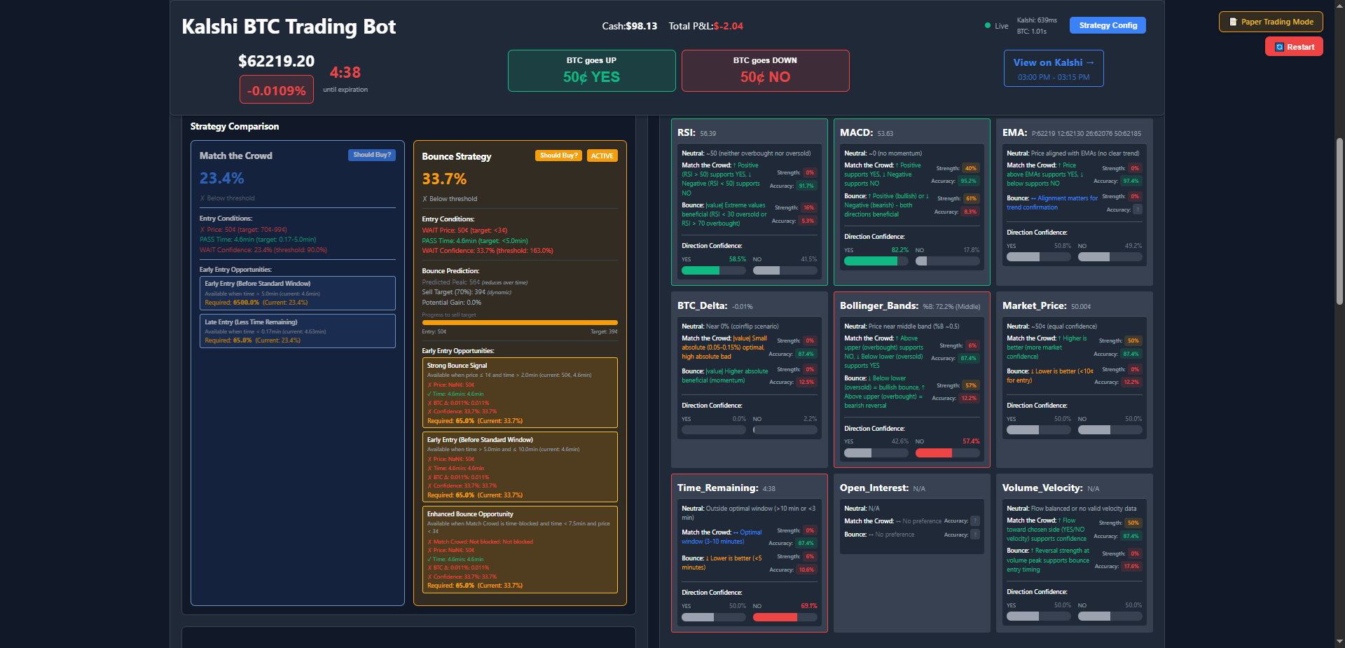The width and height of the screenshot is (1345, 648).
Task: Open the Enhanced Bounce Opportunity box
Action: (520, 549)
